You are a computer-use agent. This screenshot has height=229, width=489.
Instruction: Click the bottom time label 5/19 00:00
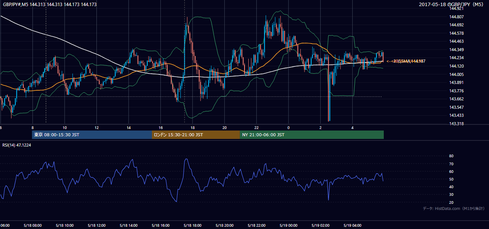289,225
